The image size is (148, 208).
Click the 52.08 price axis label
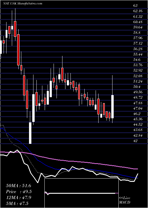click(138, 76)
